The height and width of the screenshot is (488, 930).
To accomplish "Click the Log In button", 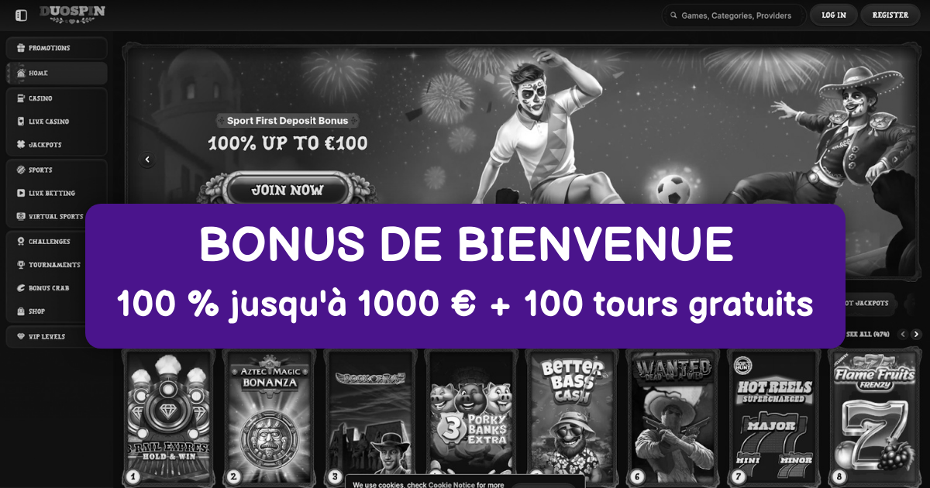I will point(834,15).
